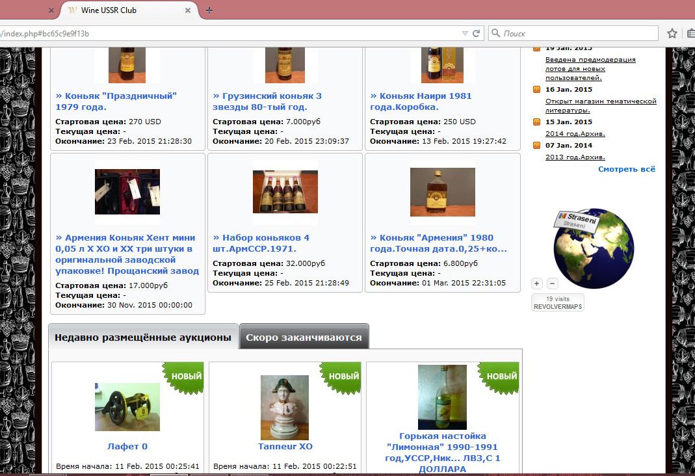Open URL history dropdown arrow in address bar

465,33
